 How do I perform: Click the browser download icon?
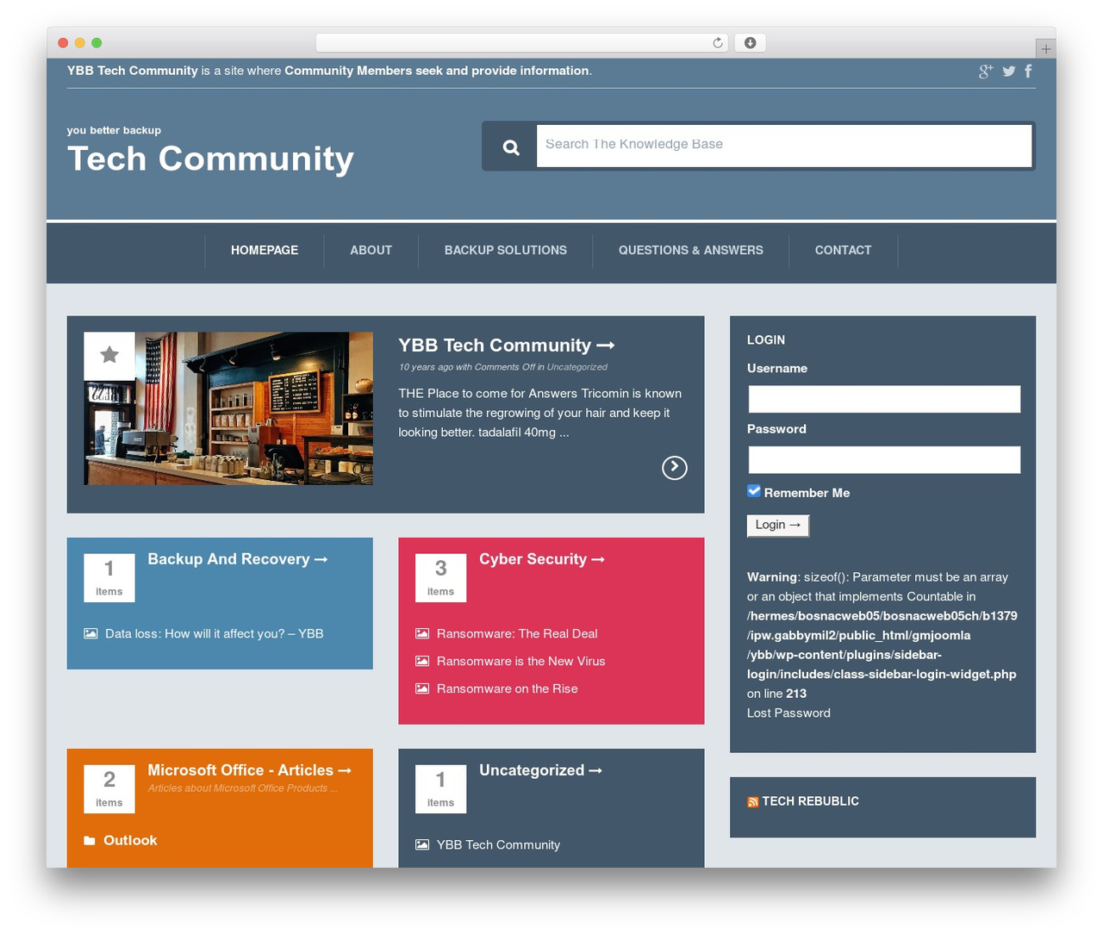751,43
